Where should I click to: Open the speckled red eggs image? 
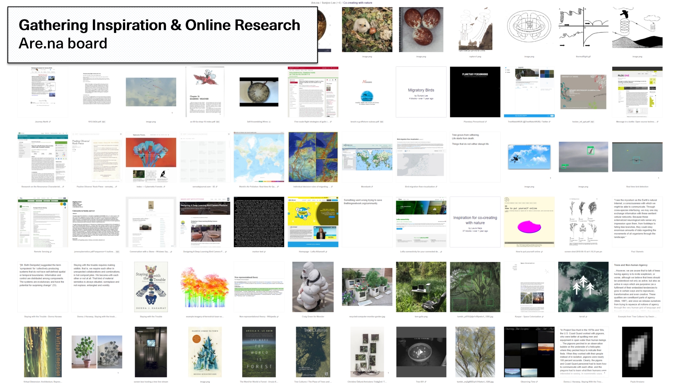421,30
